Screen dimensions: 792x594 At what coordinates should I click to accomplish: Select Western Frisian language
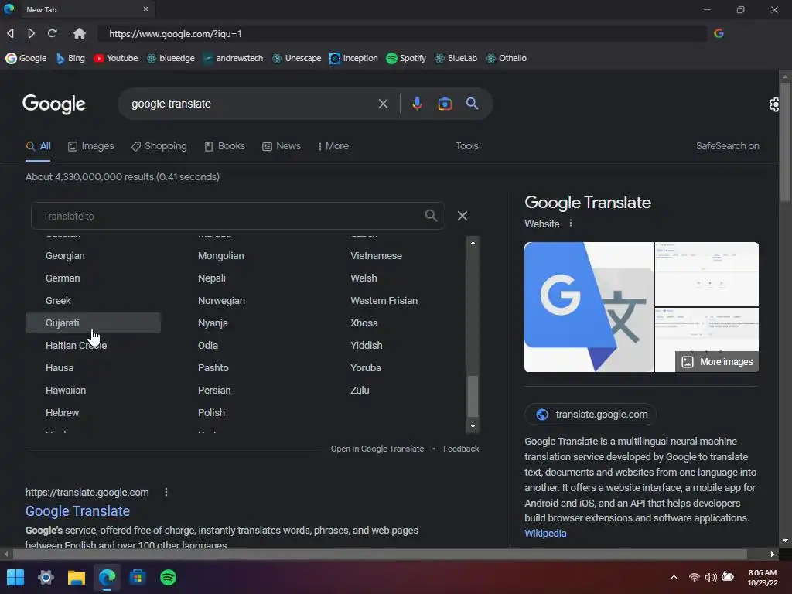(384, 301)
